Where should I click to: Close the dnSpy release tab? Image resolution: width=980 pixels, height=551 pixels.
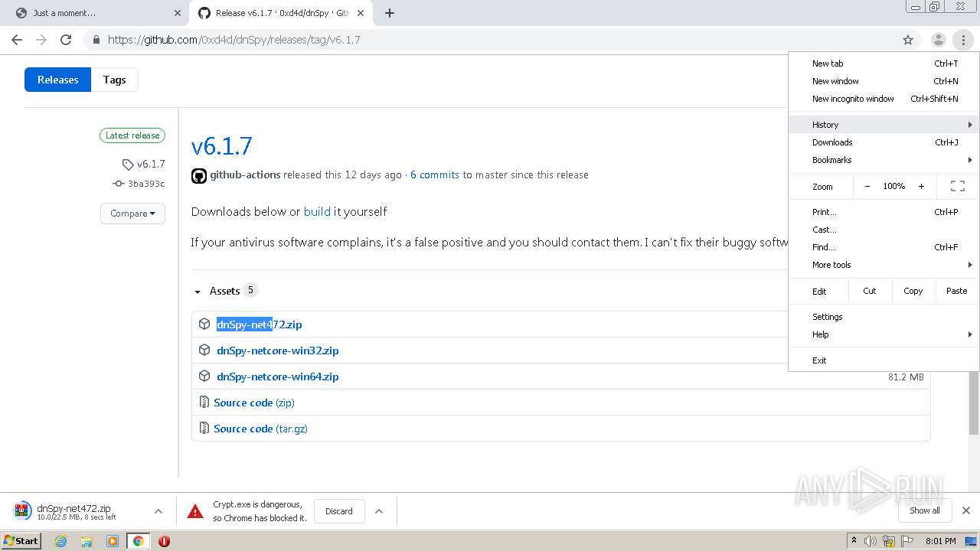[360, 13]
